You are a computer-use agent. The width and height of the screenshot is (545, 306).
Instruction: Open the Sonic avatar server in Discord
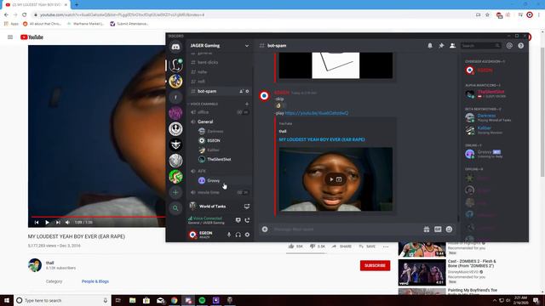pyautogui.click(x=175, y=82)
